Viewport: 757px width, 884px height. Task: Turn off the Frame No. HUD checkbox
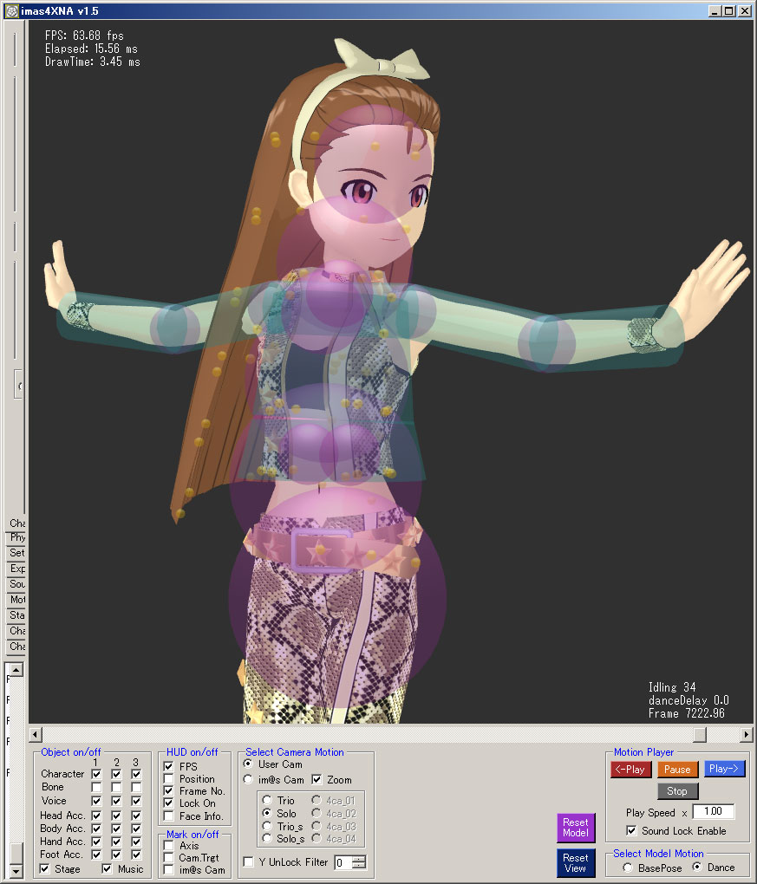tap(168, 791)
